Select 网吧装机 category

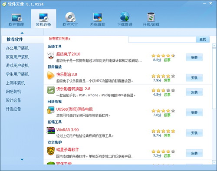coord(13,92)
